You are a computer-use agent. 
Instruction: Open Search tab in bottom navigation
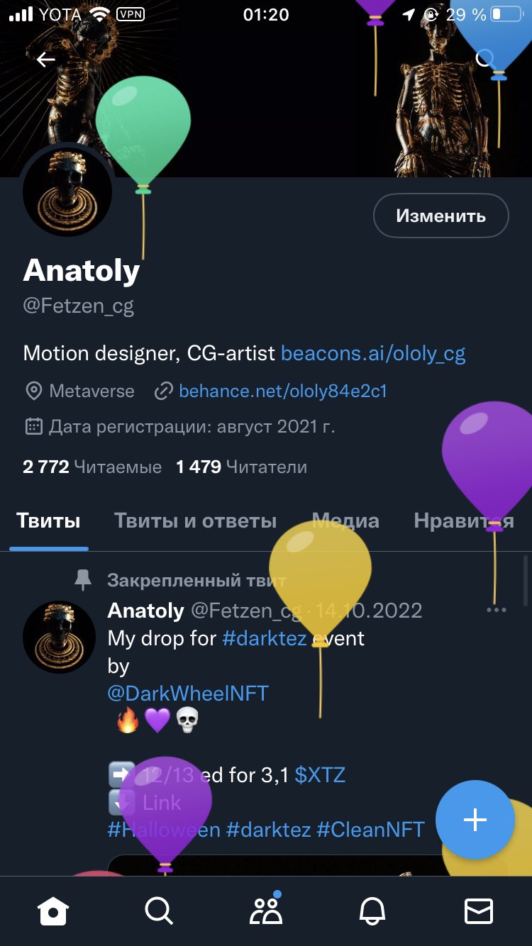(159, 911)
